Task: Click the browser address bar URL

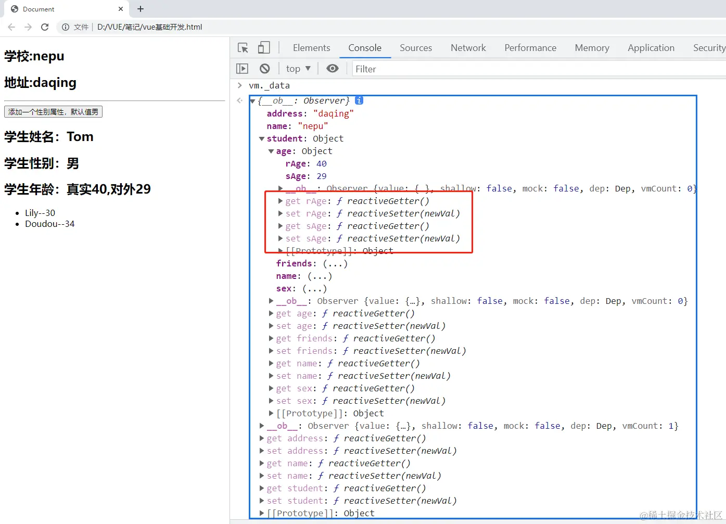Action: click(x=150, y=27)
